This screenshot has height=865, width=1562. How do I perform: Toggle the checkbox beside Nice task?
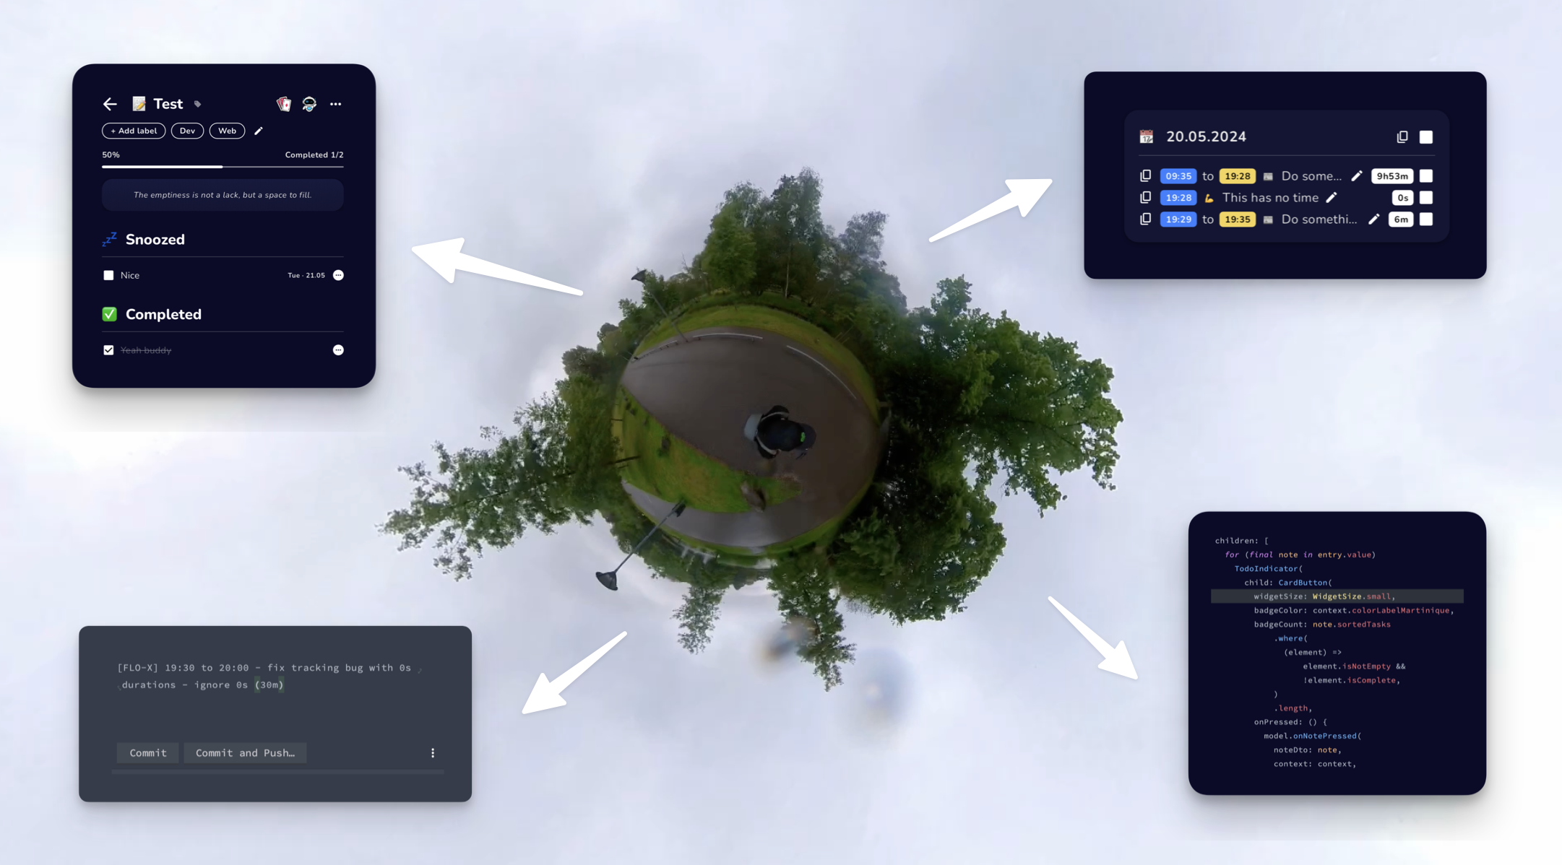[106, 275]
